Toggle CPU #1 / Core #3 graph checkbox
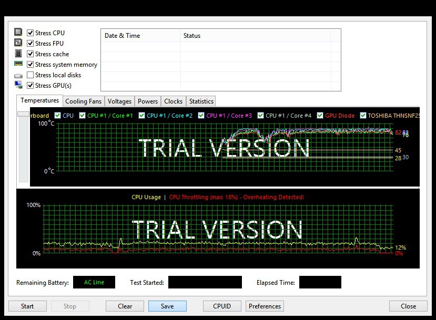Screen dimensions: 436x320 click(x=201, y=115)
